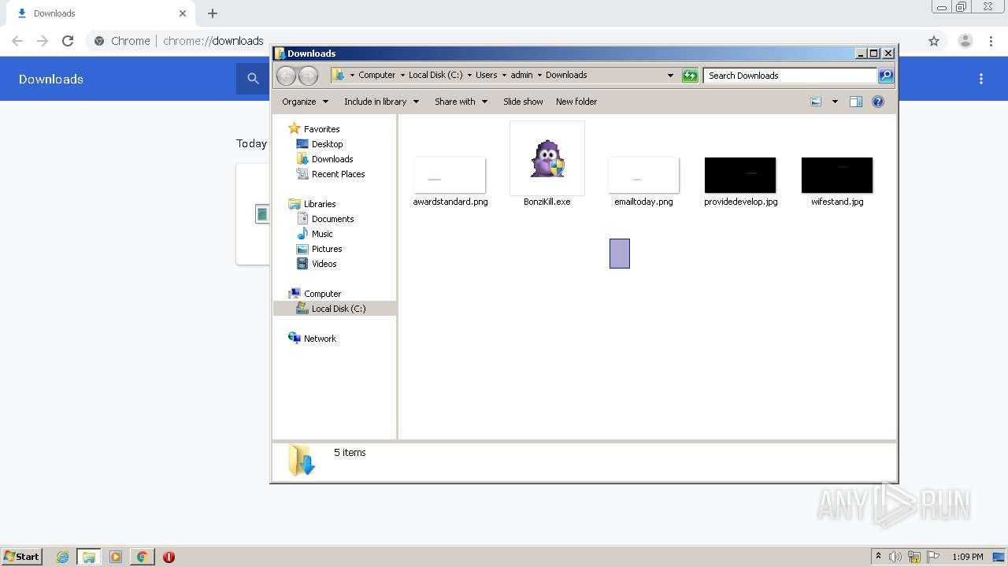The image size is (1008, 567).
Task: Click the Explorer Back navigation button
Action: [x=286, y=76]
